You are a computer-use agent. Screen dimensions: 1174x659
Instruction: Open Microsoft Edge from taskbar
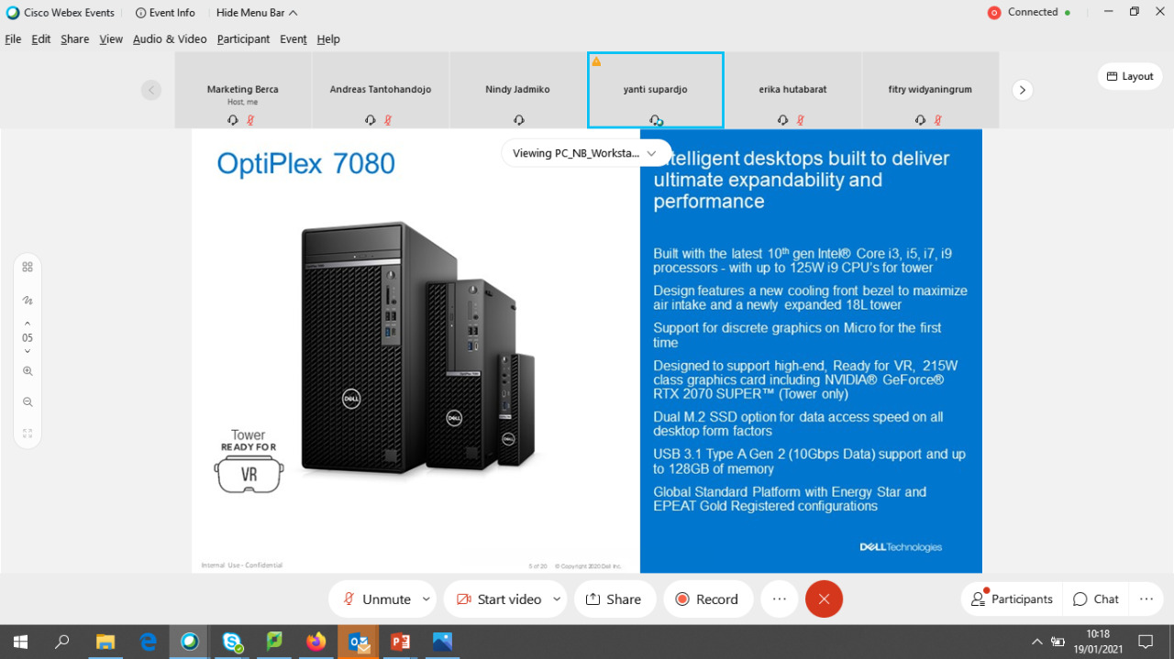(148, 642)
